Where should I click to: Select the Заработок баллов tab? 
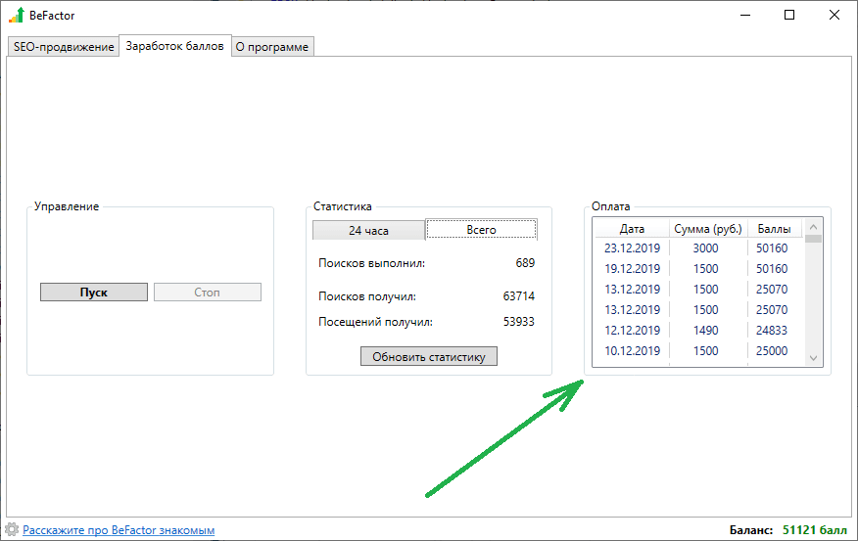(174, 46)
